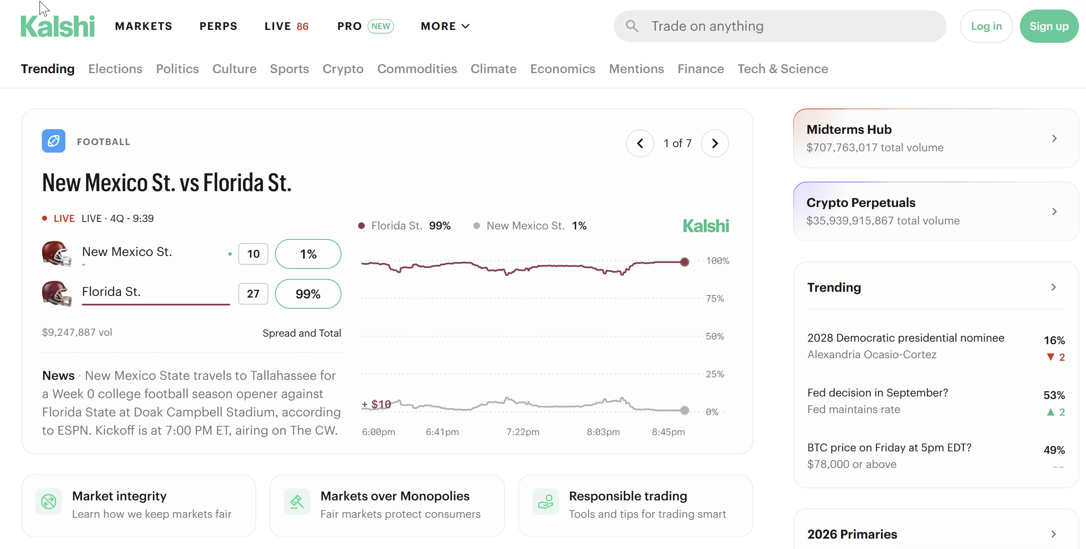This screenshot has height=549, width=1086.
Task: Go to previous featured market
Action: 640,143
